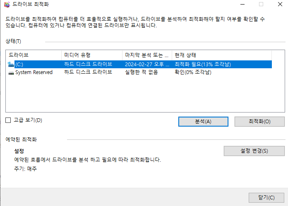Enable the 고급 보기(D) checkbox
288x206 pixels.
tap(8, 120)
